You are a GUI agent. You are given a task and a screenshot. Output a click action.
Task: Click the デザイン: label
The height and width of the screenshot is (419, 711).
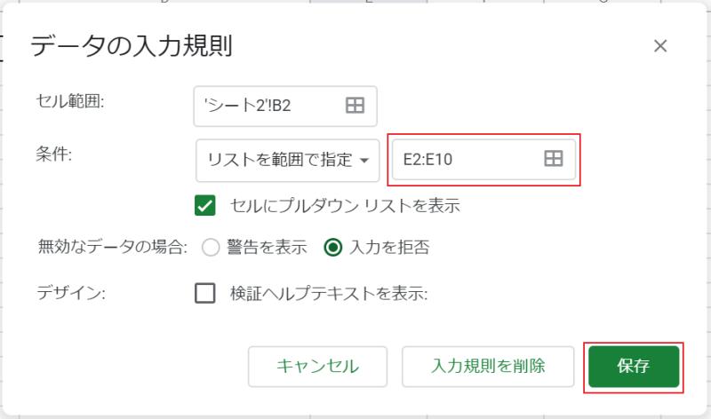pos(71,293)
